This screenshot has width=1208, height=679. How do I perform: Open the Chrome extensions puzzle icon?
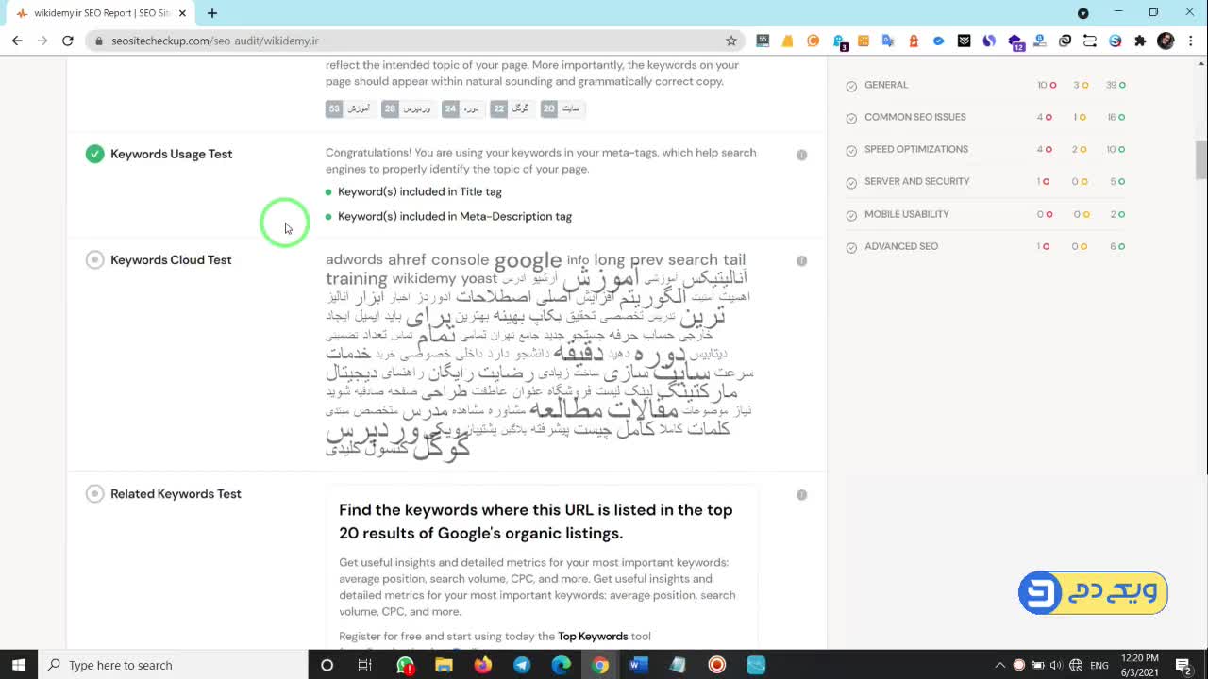(1140, 41)
